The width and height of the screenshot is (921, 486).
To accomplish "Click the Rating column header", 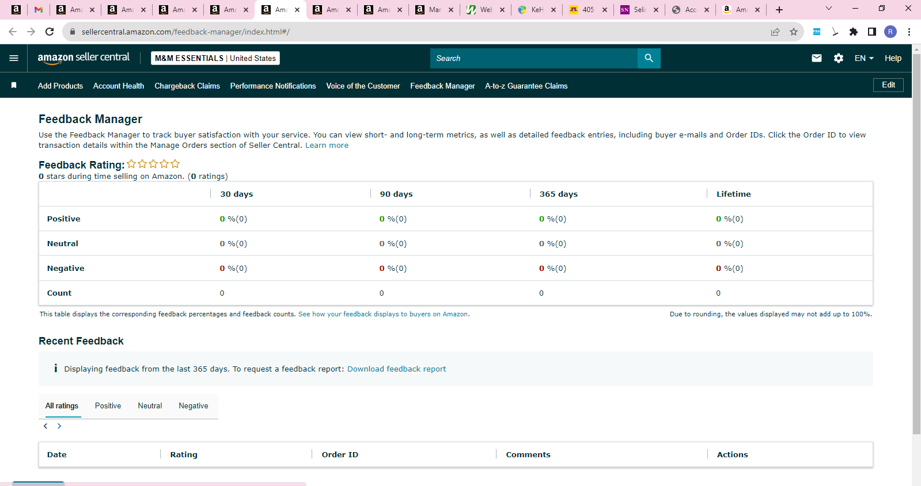I will tap(184, 454).
